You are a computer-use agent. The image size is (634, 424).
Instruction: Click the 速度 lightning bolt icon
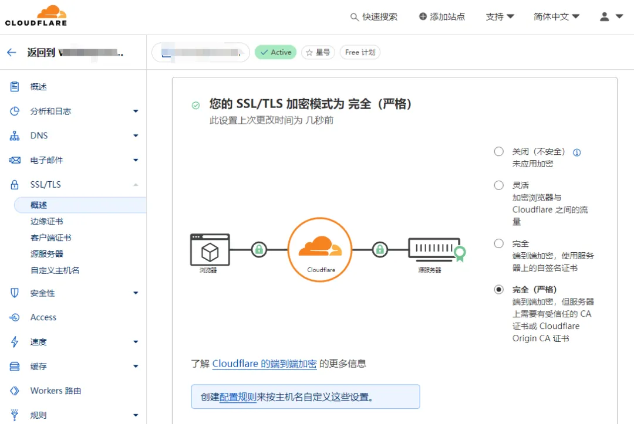pyautogui.click(x=14, y=341)
